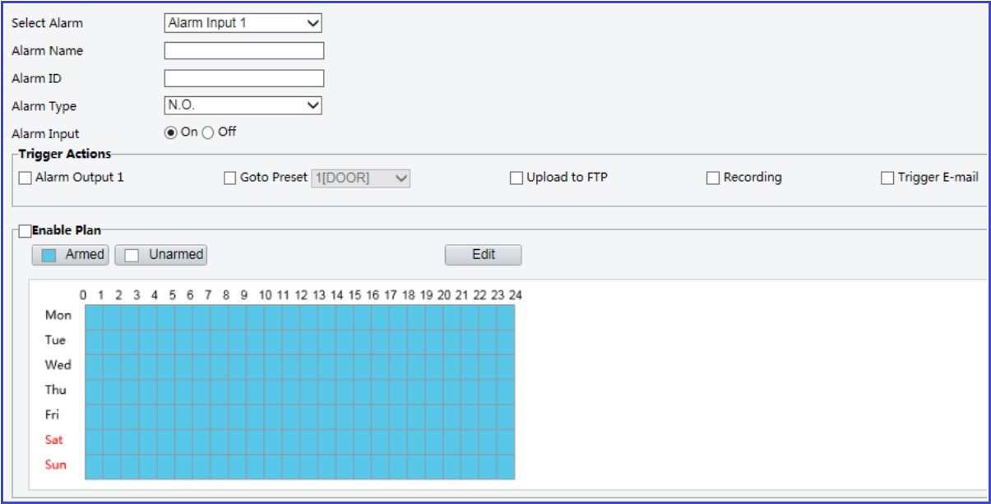Click the Unarmed button
991x504 pixels.
coord(161,255)
